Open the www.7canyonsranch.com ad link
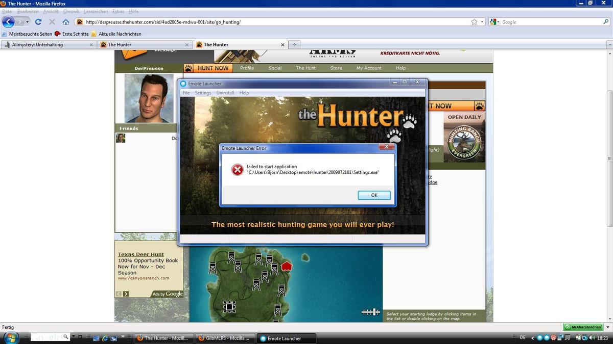The width and height of the screenshot is (613, 344). coord(144,278)
